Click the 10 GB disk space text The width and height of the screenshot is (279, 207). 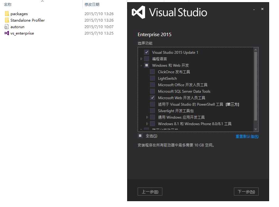176,145
